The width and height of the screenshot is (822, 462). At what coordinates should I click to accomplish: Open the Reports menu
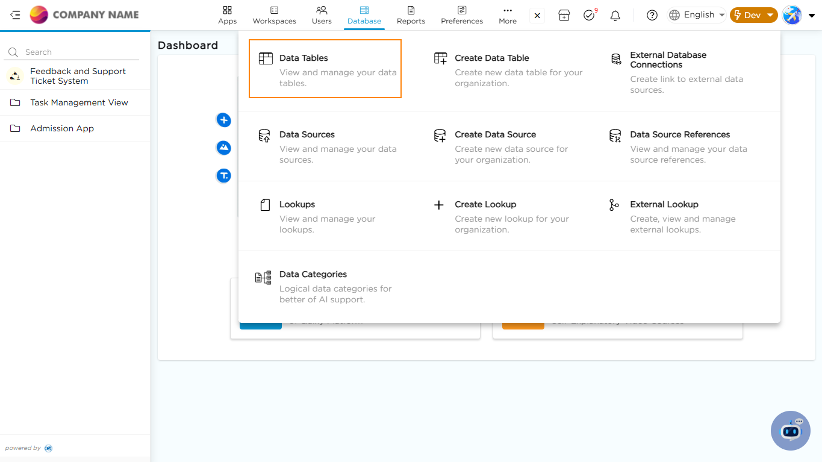(x=411, y=15)
